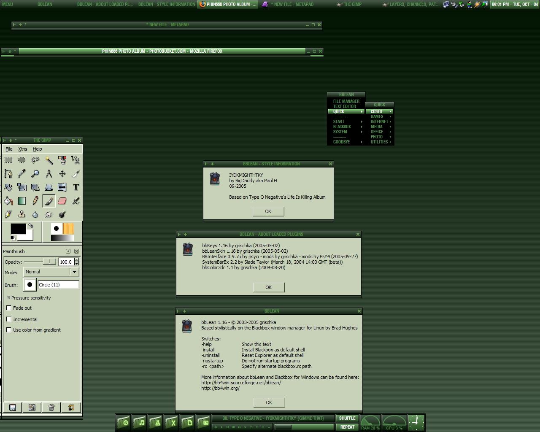Select the Paths tool in GIMP toolbox
Viewport: 540px width, 432px height.
[8, 173]
